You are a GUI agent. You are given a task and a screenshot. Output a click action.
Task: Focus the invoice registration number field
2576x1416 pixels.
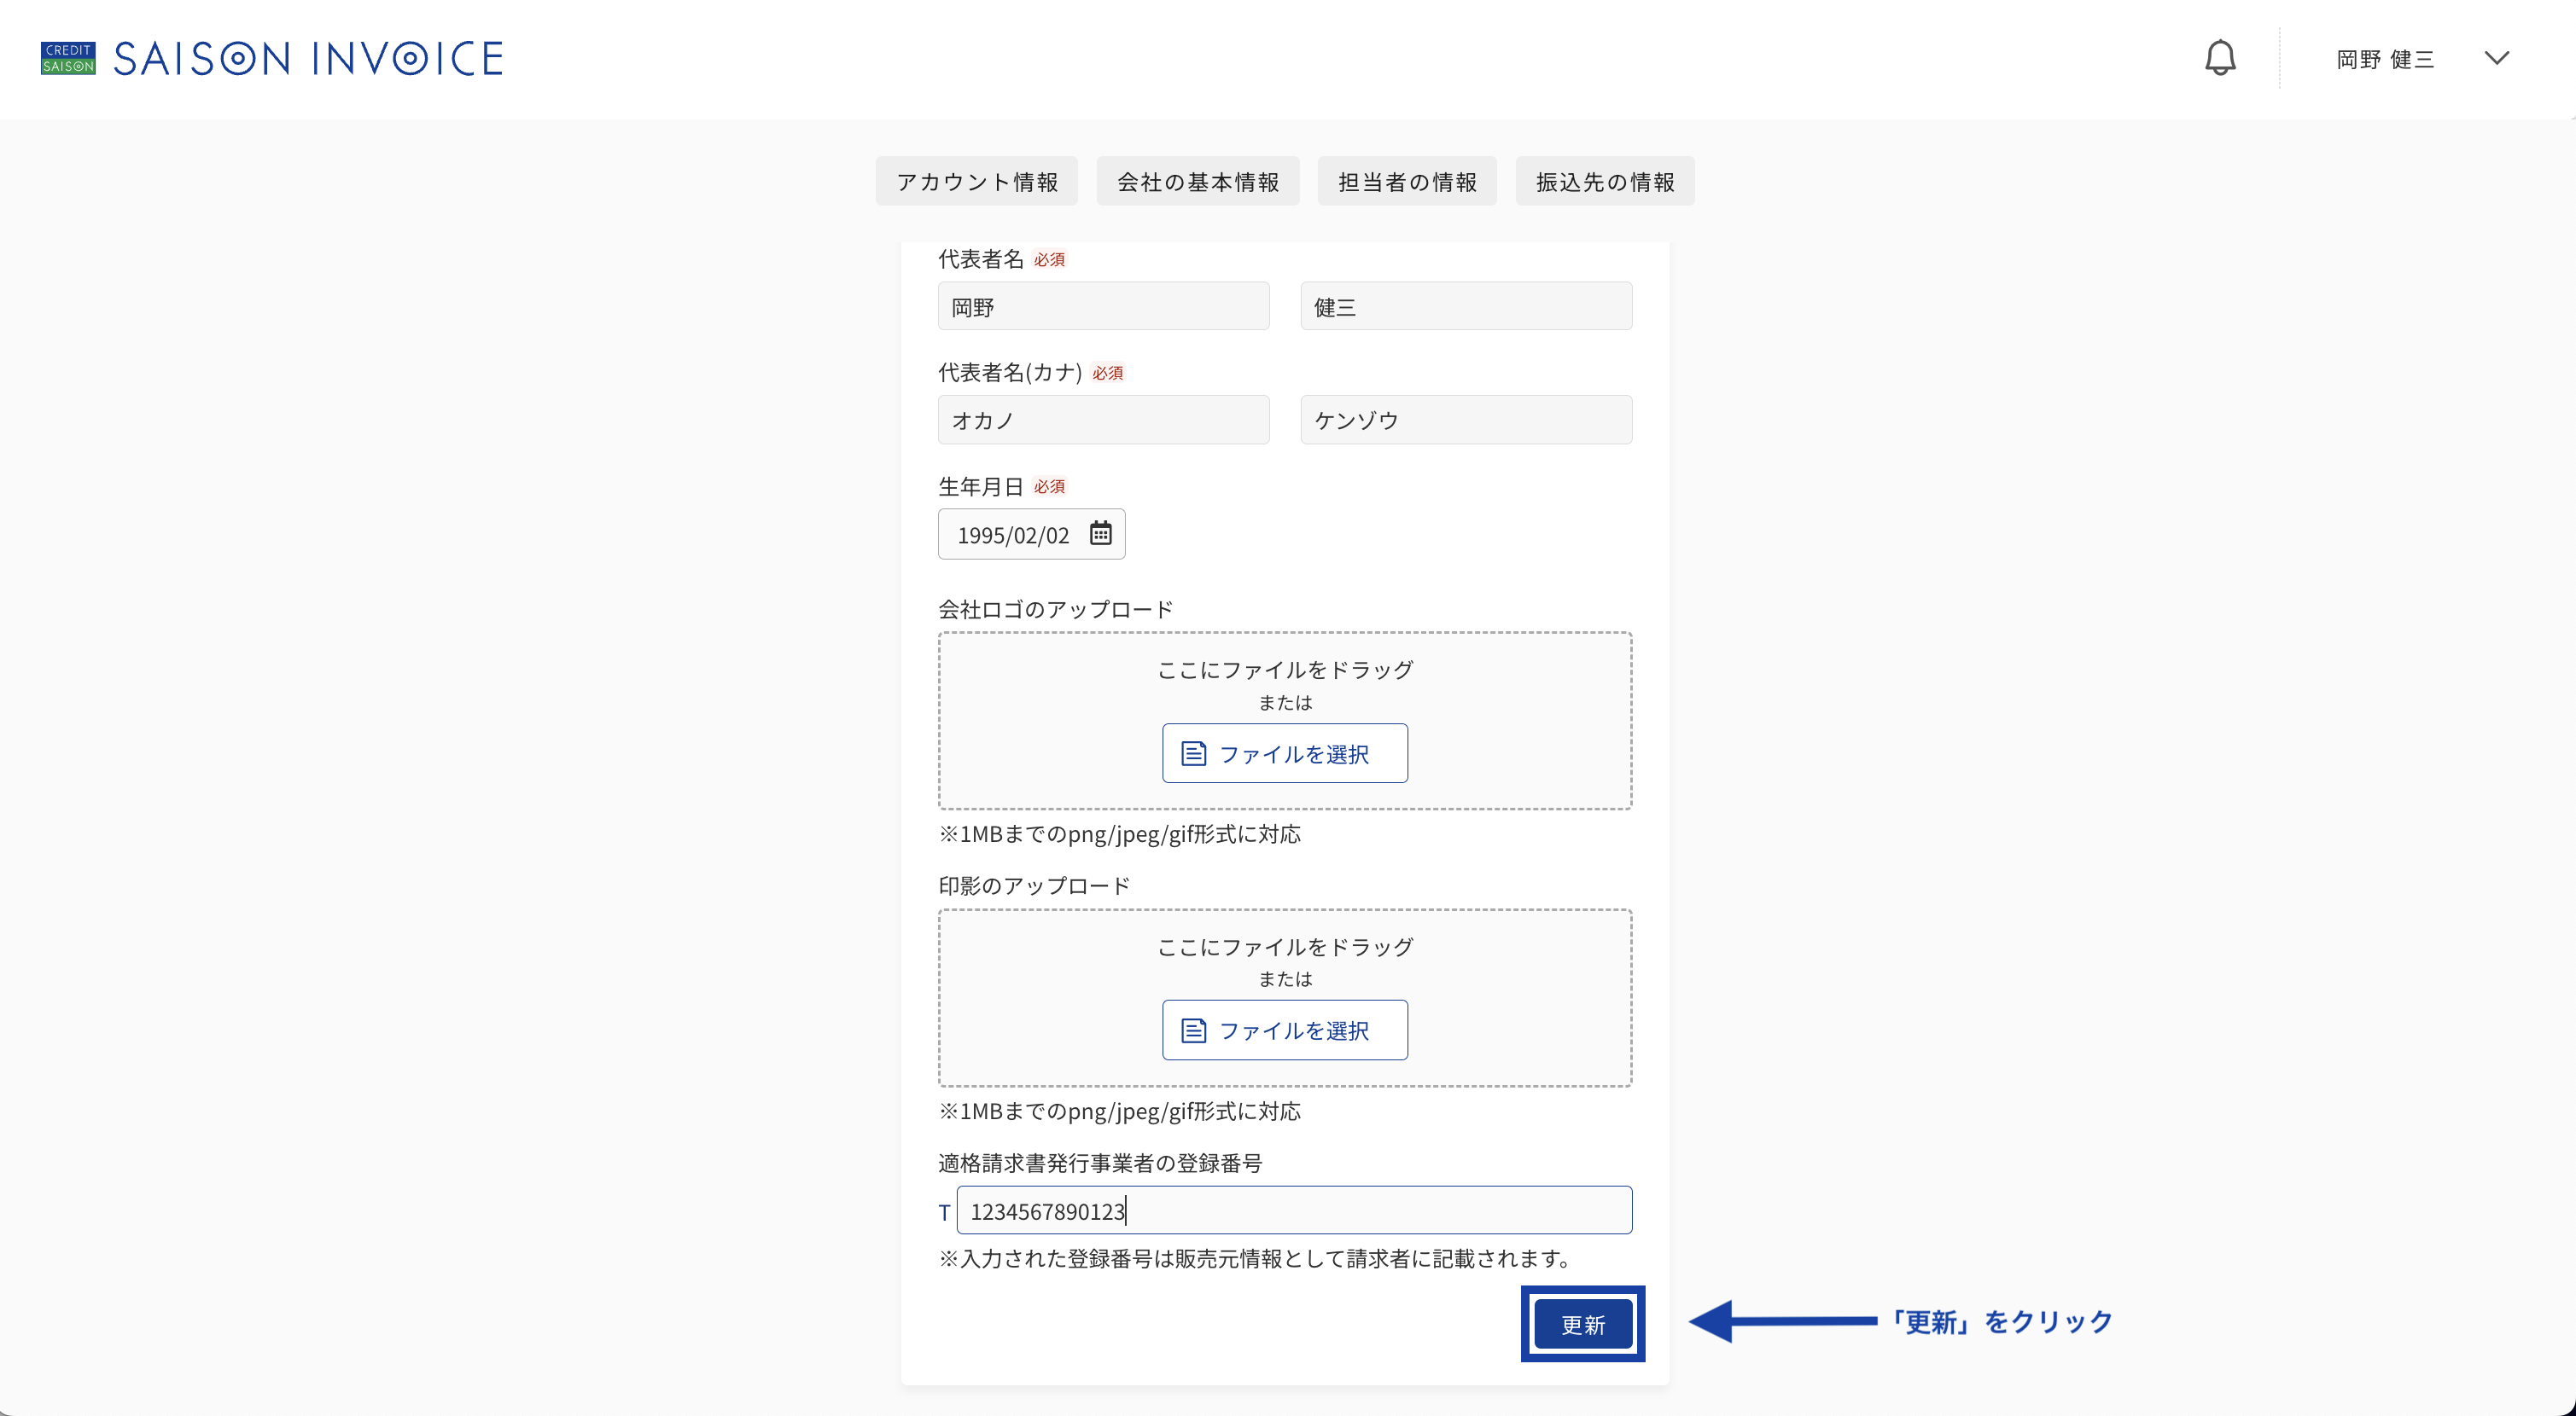pos(1294,1210)
